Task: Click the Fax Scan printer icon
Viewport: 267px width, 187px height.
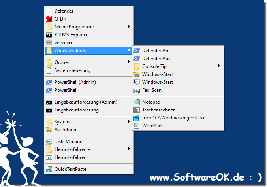Action: 137,90
